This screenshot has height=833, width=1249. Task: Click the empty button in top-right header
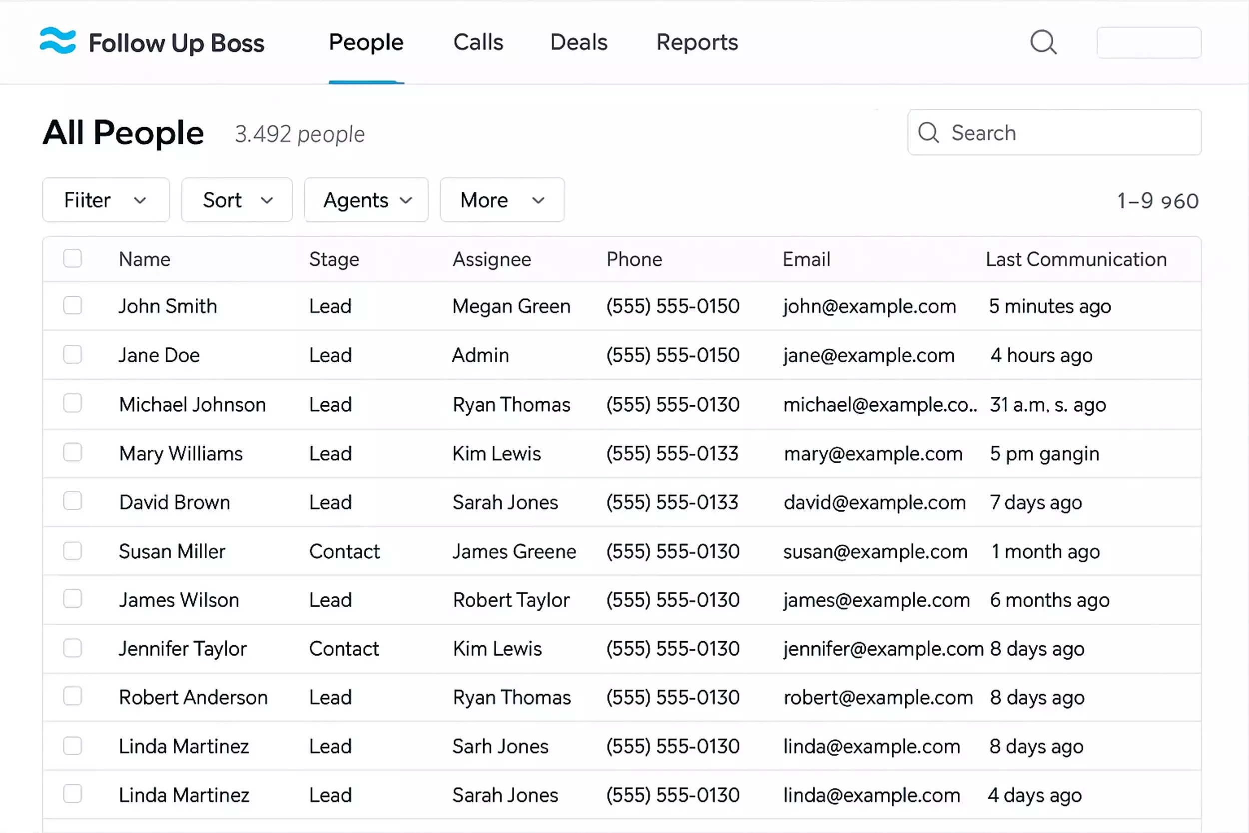tap(1149, 42)
